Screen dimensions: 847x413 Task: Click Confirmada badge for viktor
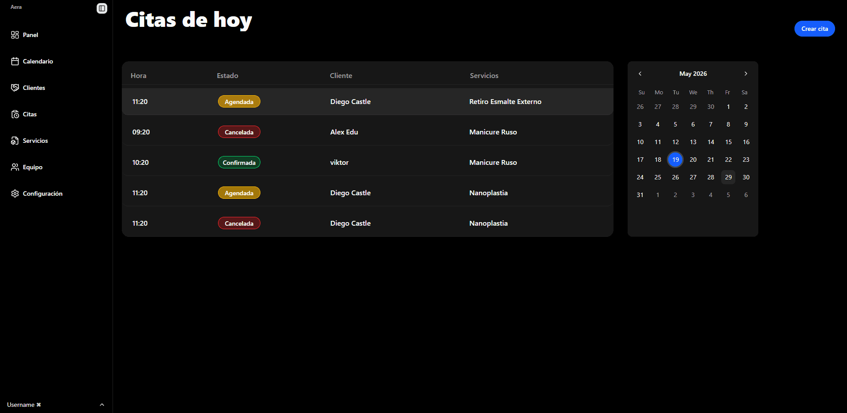[239, 163]
